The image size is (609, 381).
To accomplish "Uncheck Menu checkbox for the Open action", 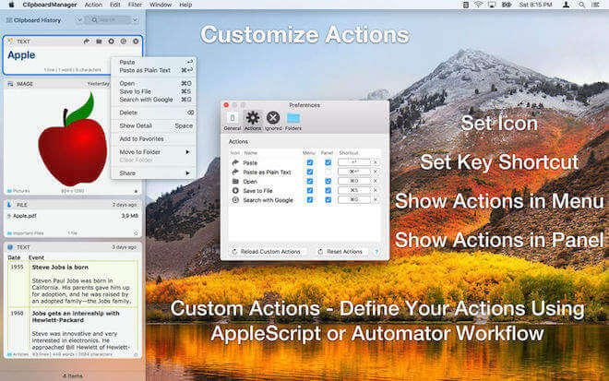I will click(x=309, y=181).
